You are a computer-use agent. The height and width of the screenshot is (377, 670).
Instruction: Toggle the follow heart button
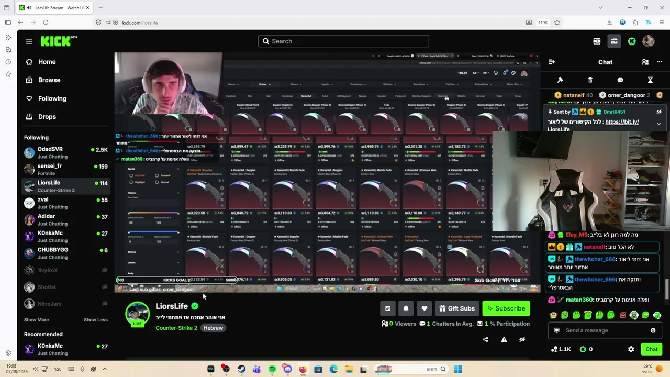pyautogui.click(x=424, y=308)
